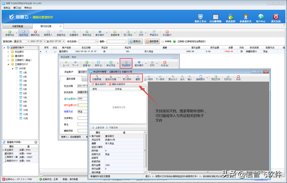Click 放大 zoom-in in attachment window
The image size is (287, 183).
tap(182, 78)
